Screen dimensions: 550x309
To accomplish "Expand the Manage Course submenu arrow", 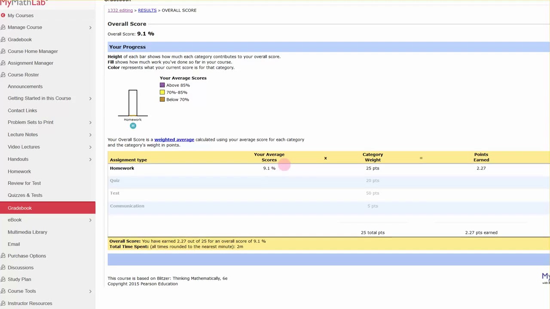I will 90,27.
